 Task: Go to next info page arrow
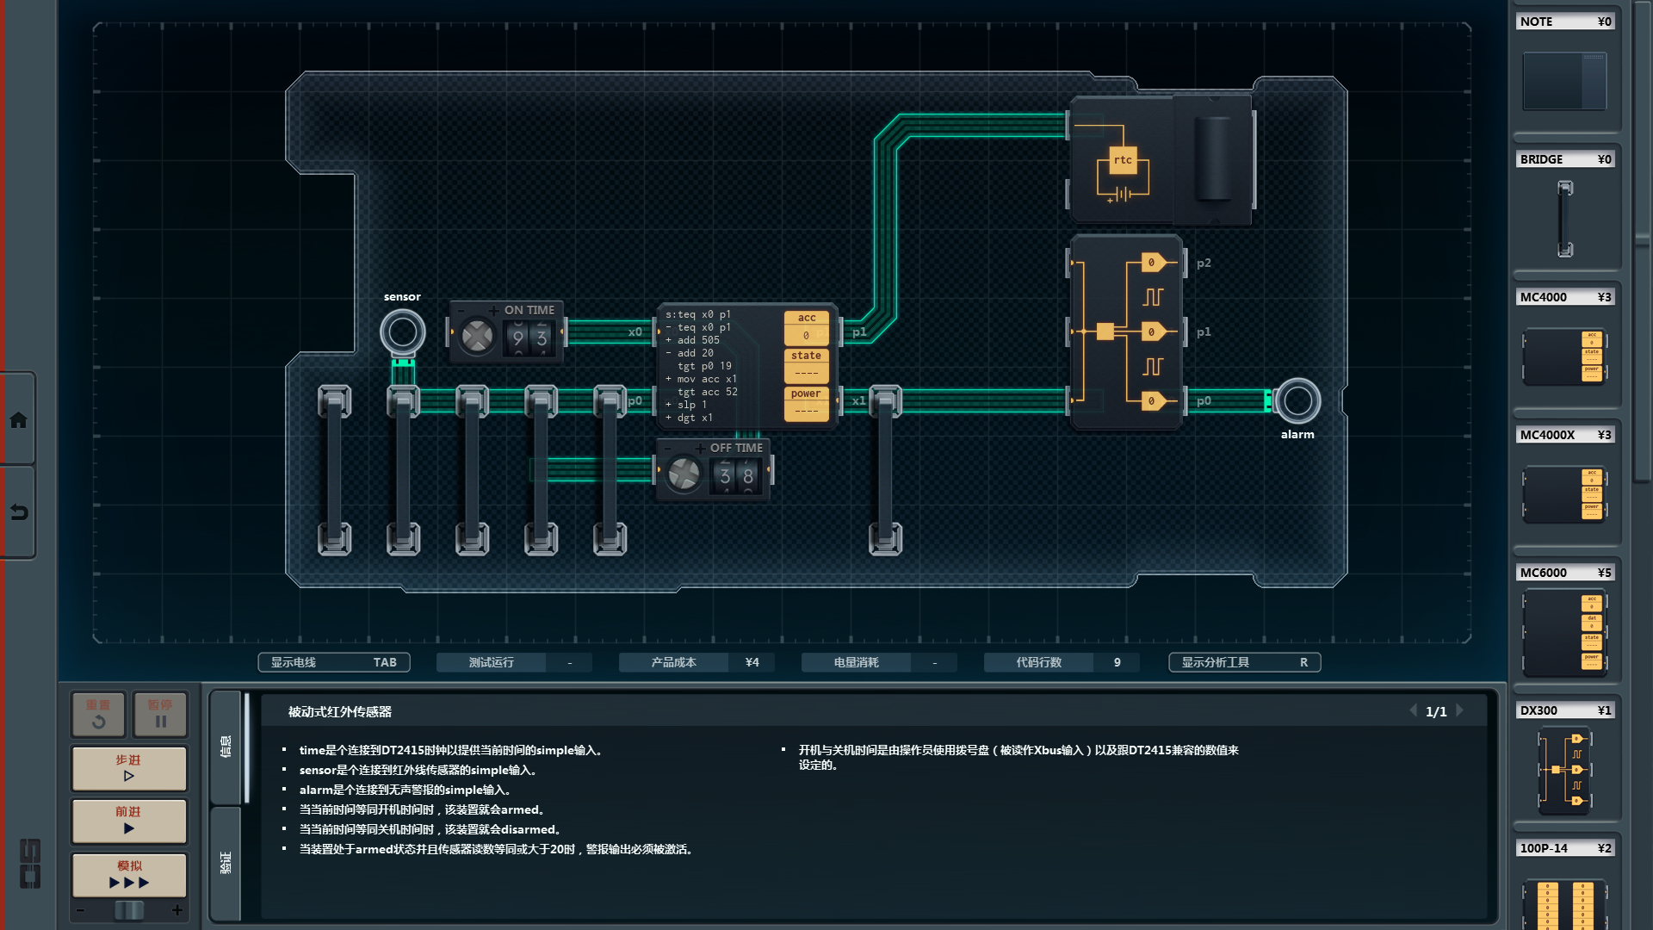click(1460, 710)
